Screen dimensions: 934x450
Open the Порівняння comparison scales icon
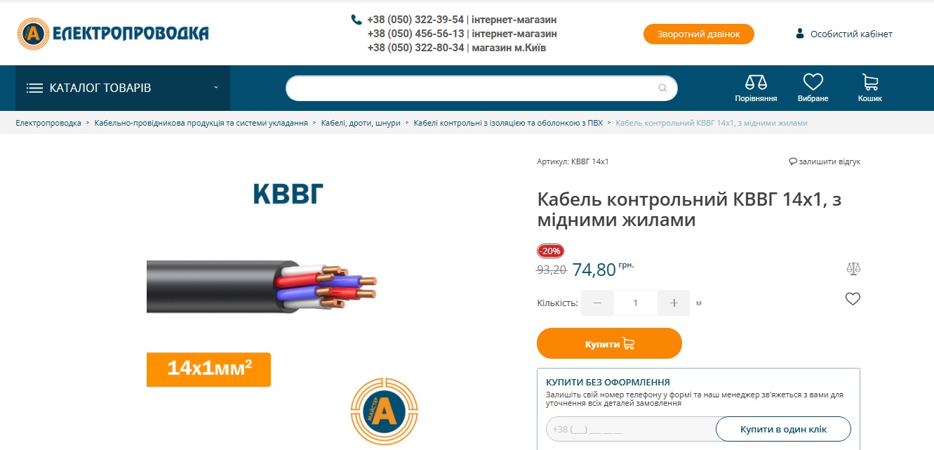756,82
